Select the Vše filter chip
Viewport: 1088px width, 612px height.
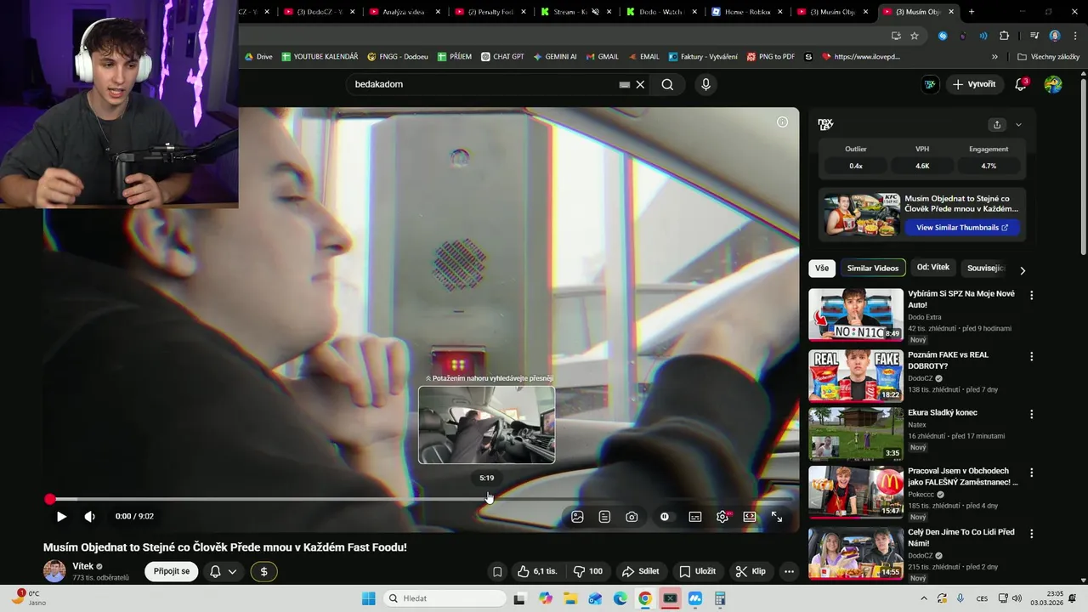click(822, 268)
